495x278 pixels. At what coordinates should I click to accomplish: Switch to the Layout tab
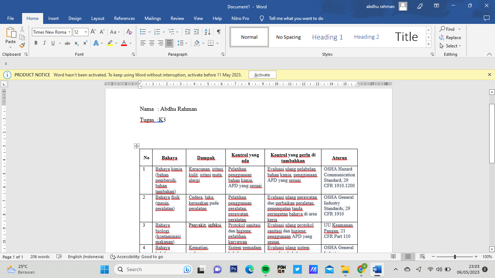point(98,18)
